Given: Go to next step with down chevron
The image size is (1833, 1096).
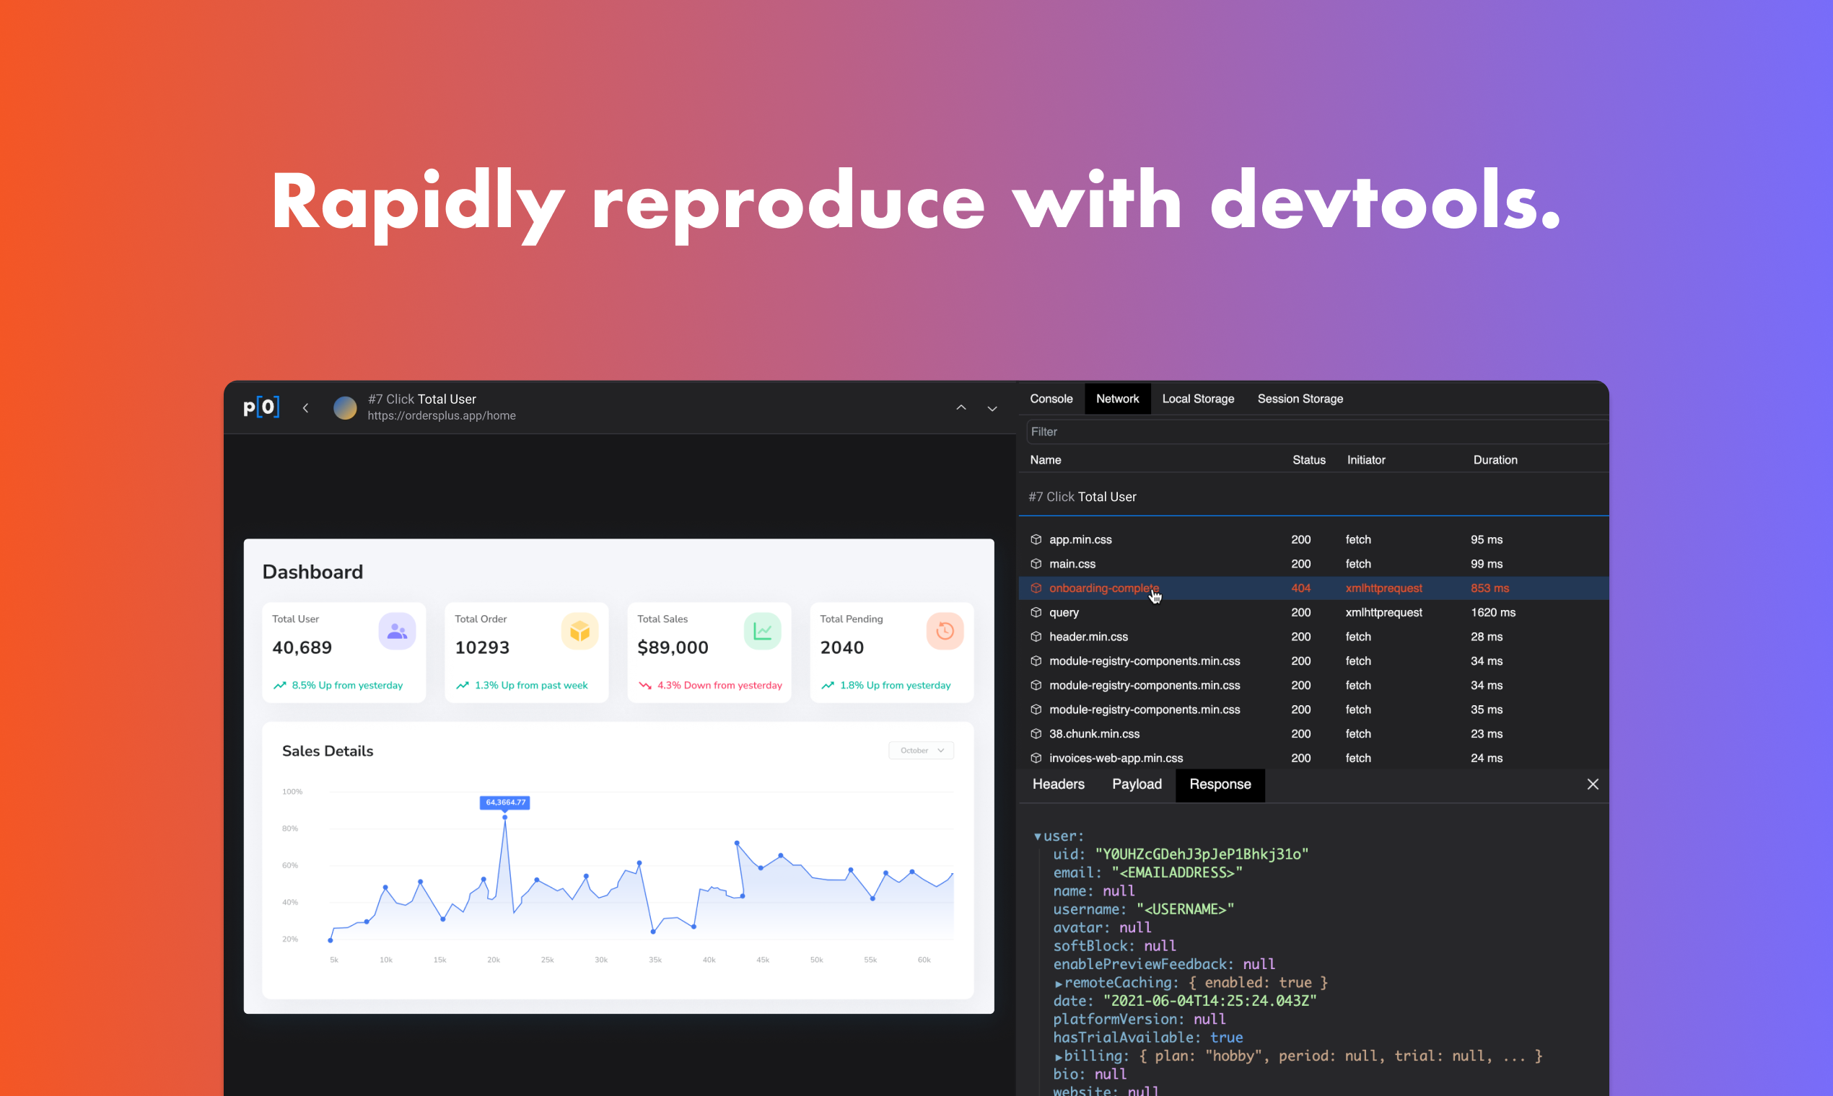Looking at the screenshot, I should pos(992,408).
